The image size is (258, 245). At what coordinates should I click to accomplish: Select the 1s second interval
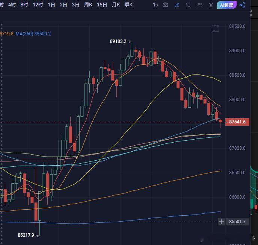[x=155, y=5]
